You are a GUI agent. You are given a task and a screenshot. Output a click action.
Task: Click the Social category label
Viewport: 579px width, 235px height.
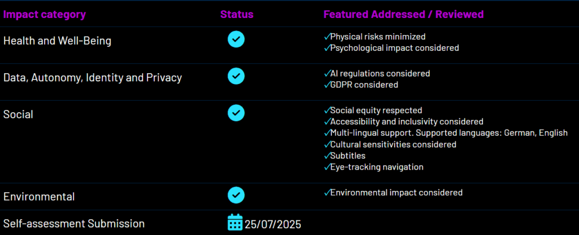tap(18, 114)
